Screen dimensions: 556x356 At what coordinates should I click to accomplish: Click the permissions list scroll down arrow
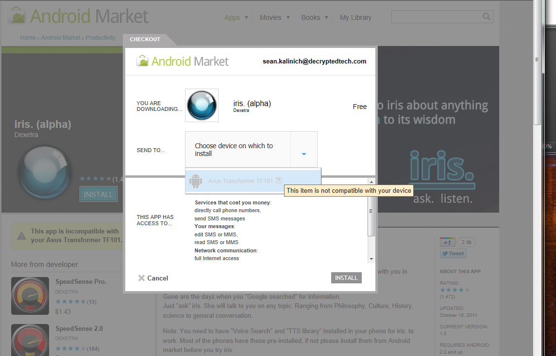[x=371, y=259]
